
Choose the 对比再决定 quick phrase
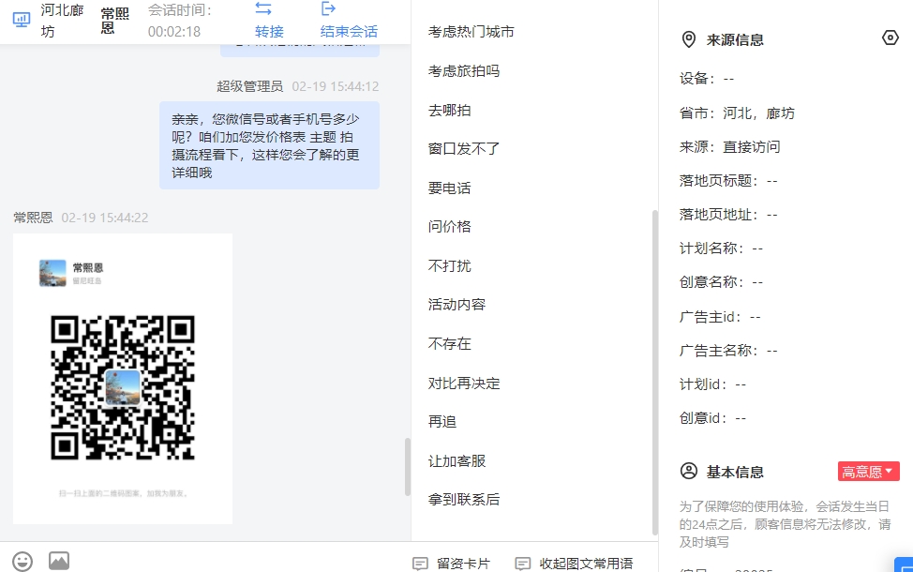tap(463, 384)
